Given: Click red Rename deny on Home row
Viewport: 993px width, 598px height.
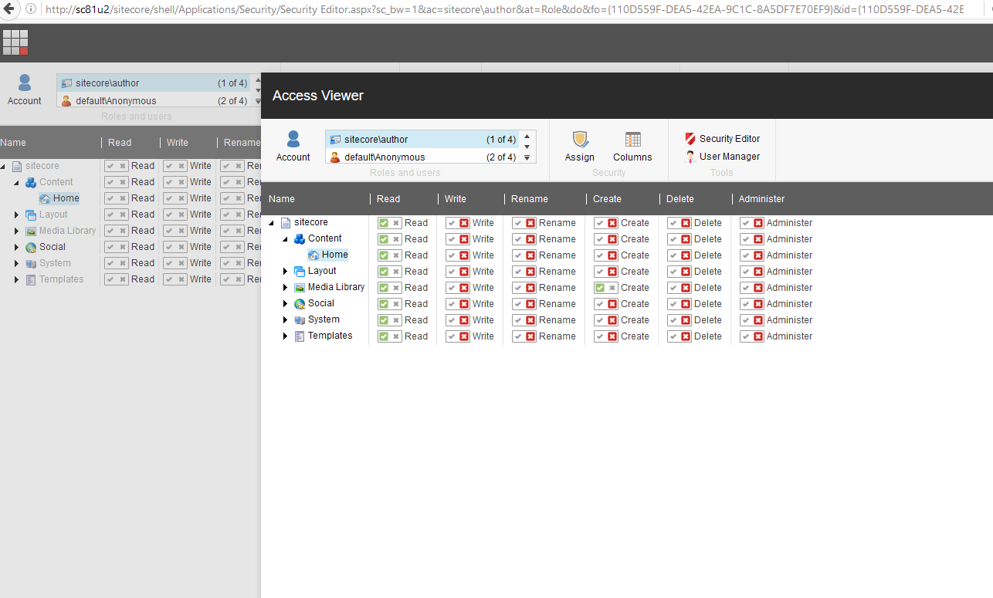Looking at the screenshot, I should pos(530,255).
